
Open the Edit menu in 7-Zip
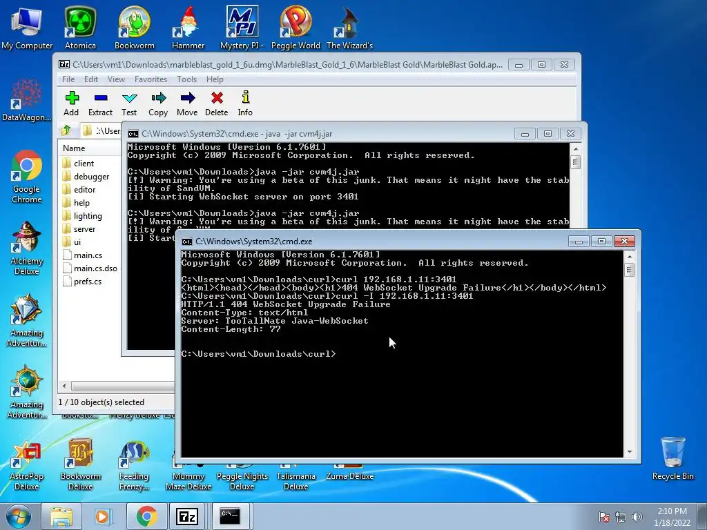91,79
